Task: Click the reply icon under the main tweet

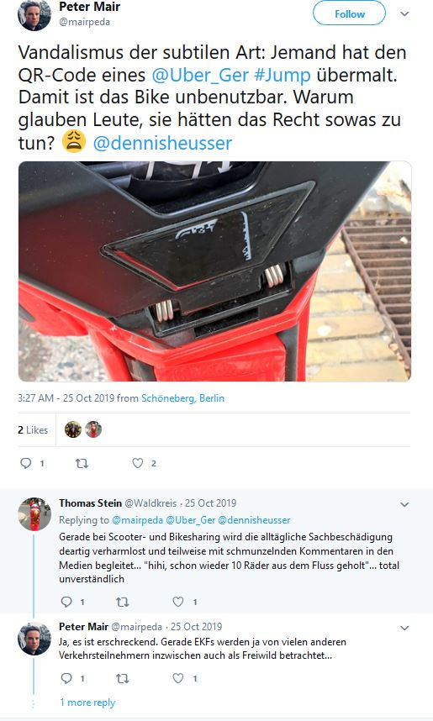Action: tap(26, 463)
